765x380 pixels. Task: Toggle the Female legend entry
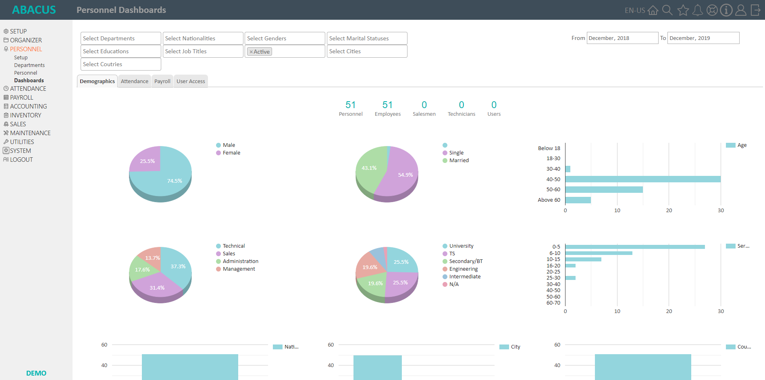pos(228,152)
